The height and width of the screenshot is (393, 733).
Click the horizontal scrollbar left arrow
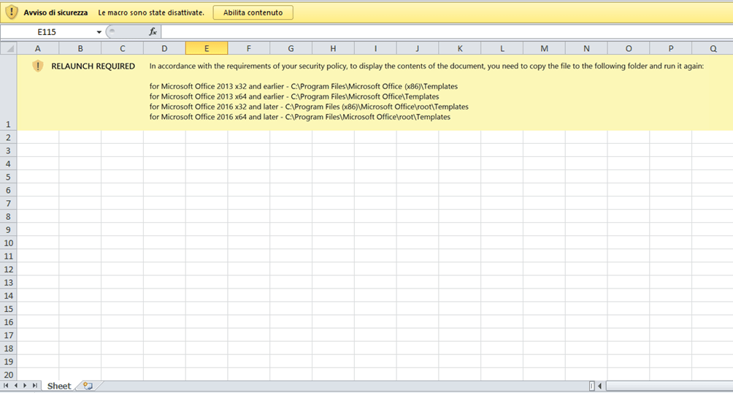(x=600, y=386)
